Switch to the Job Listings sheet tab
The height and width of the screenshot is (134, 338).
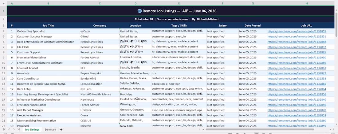(x=32, y=129)
